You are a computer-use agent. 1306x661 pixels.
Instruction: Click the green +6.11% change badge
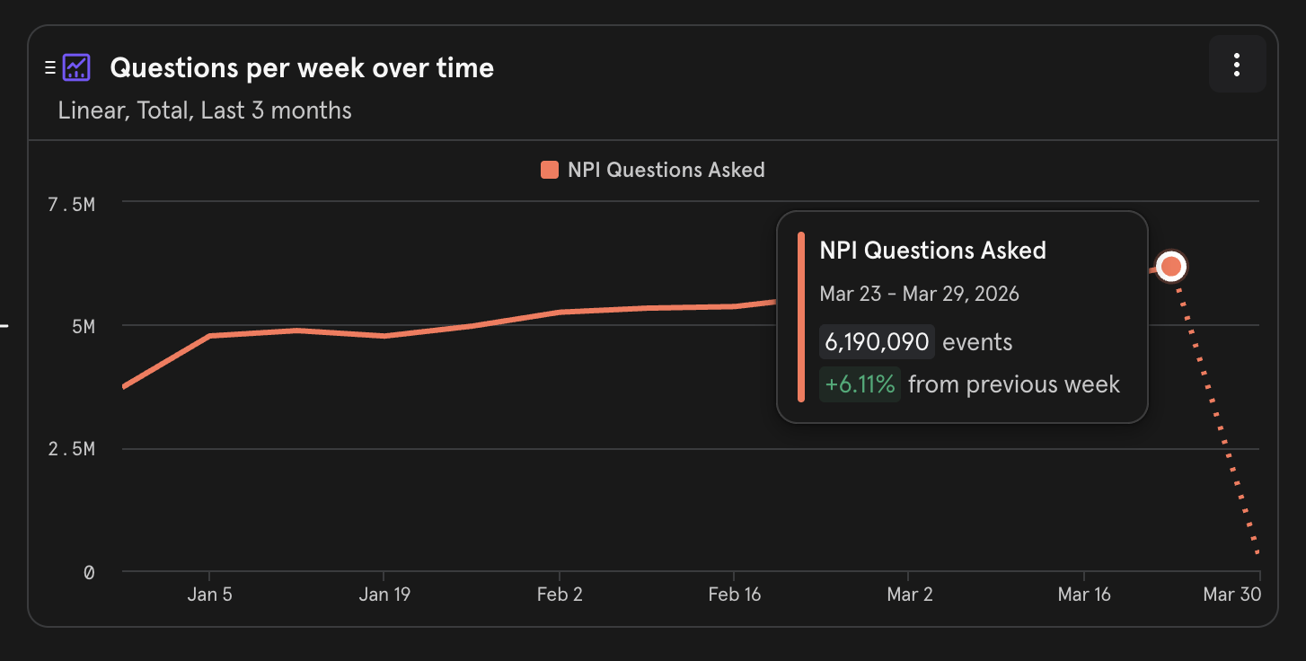[x=860, y=384]
